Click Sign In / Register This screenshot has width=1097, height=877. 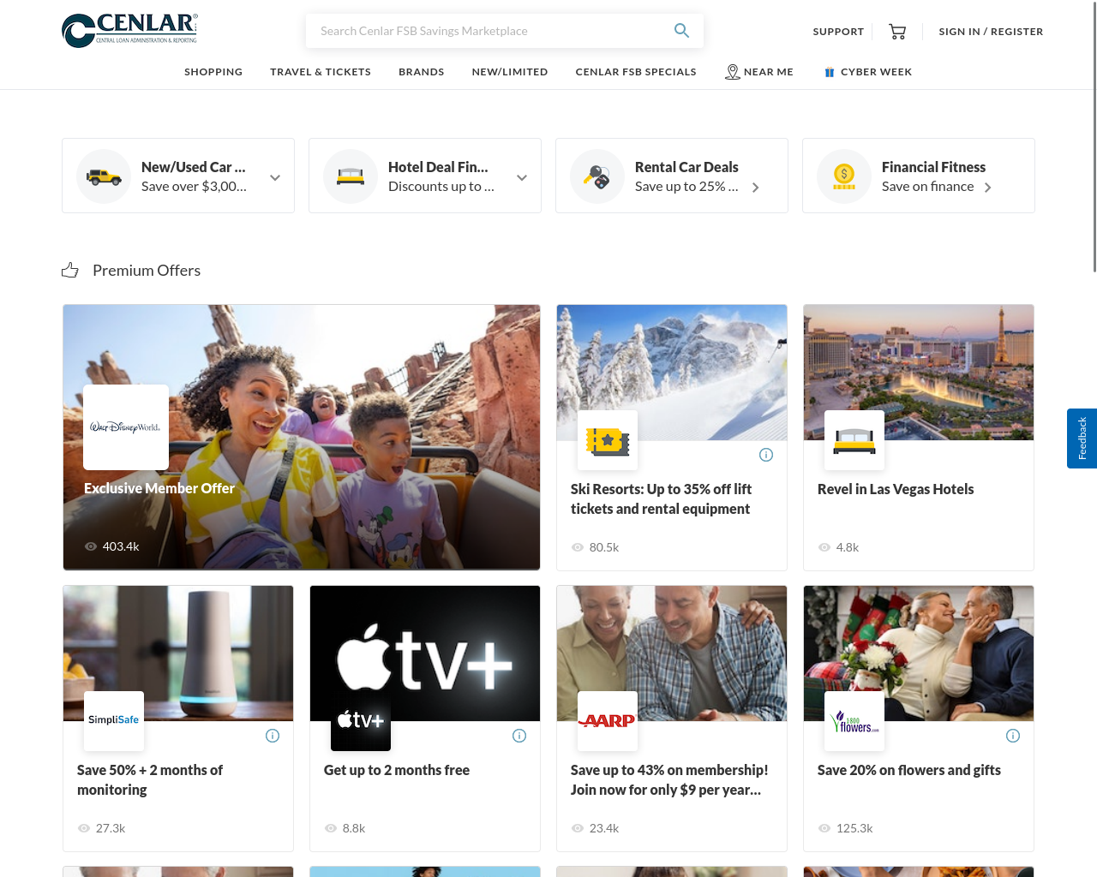coord(991,32)
